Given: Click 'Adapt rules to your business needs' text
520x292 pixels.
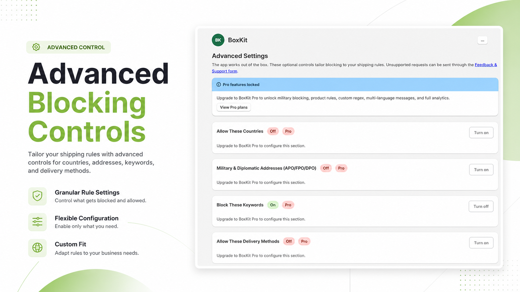Looking at the screenshot, I should click(x=97, y=253).
